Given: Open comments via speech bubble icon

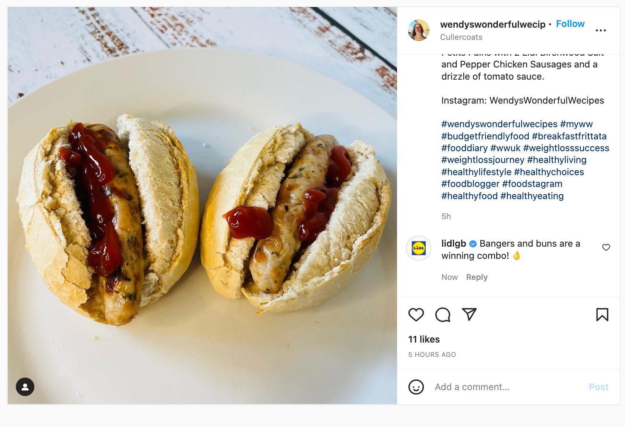Looking at the screenshot, I should [x=442, y=315].
